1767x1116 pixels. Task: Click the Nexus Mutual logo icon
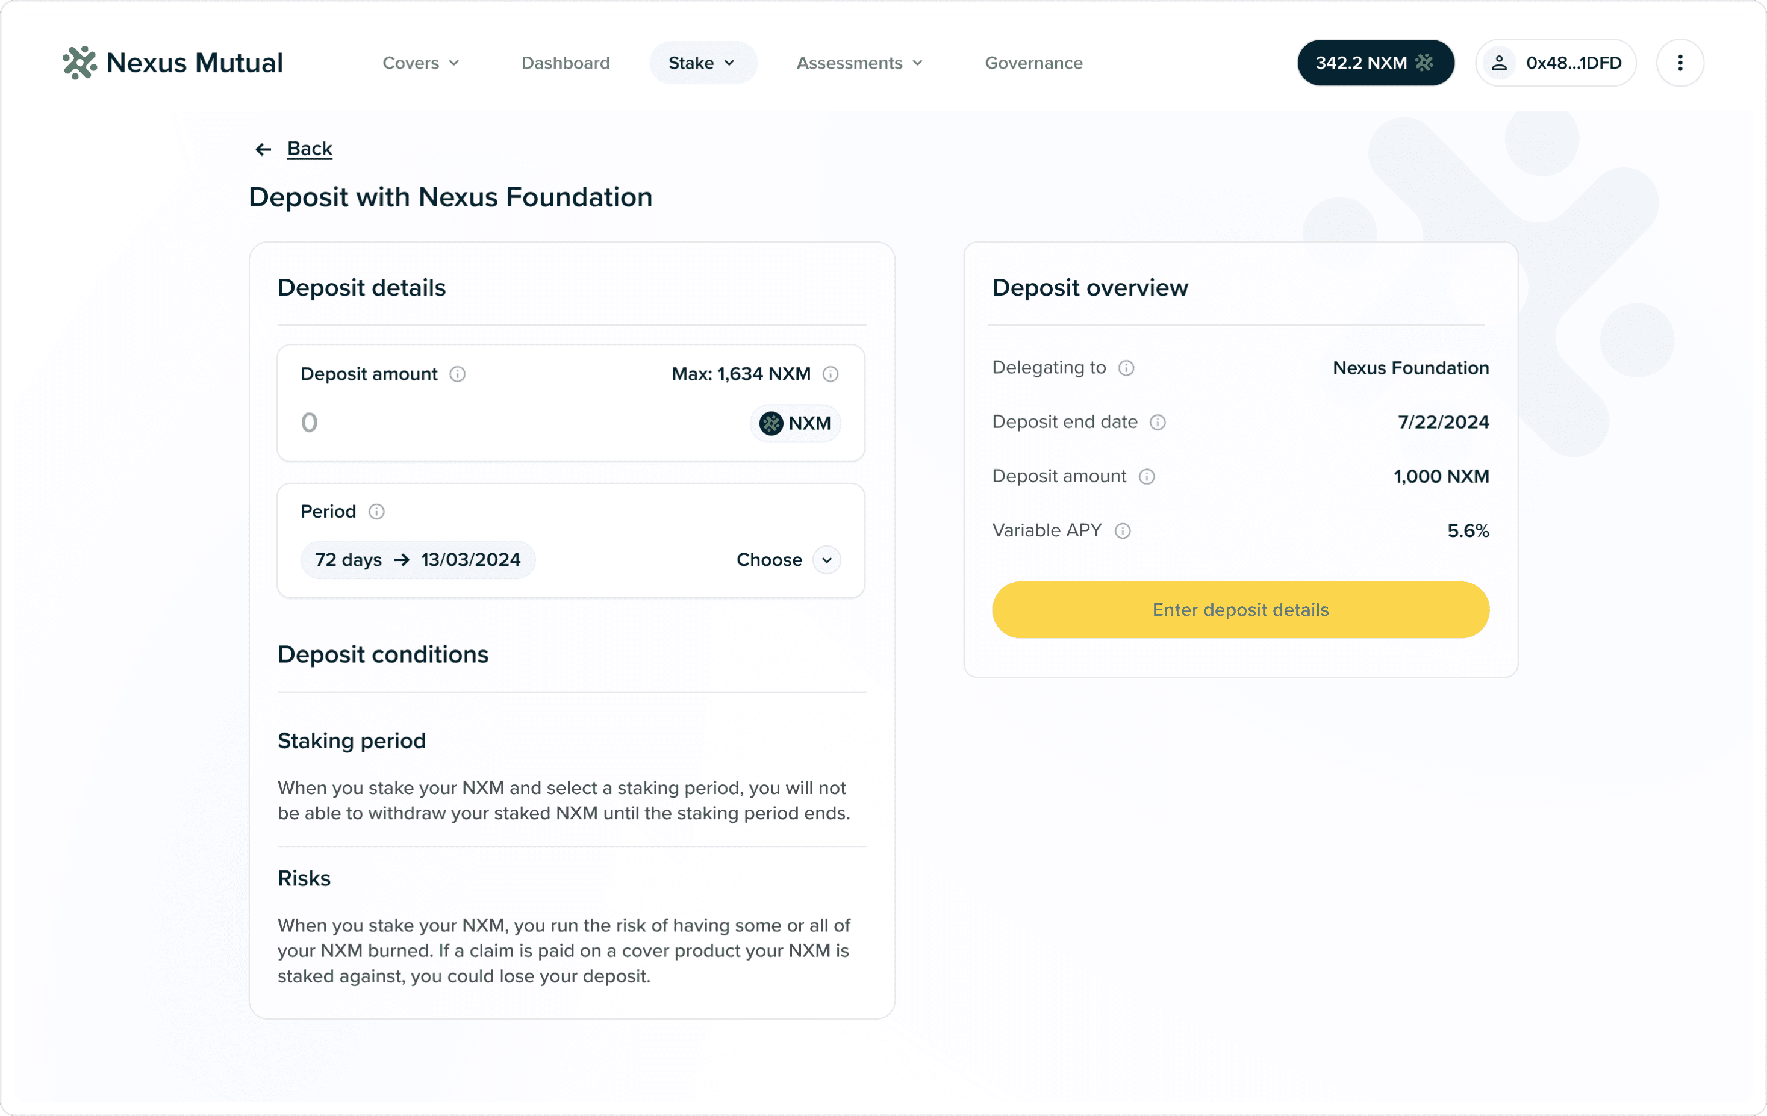click(79, 63)
